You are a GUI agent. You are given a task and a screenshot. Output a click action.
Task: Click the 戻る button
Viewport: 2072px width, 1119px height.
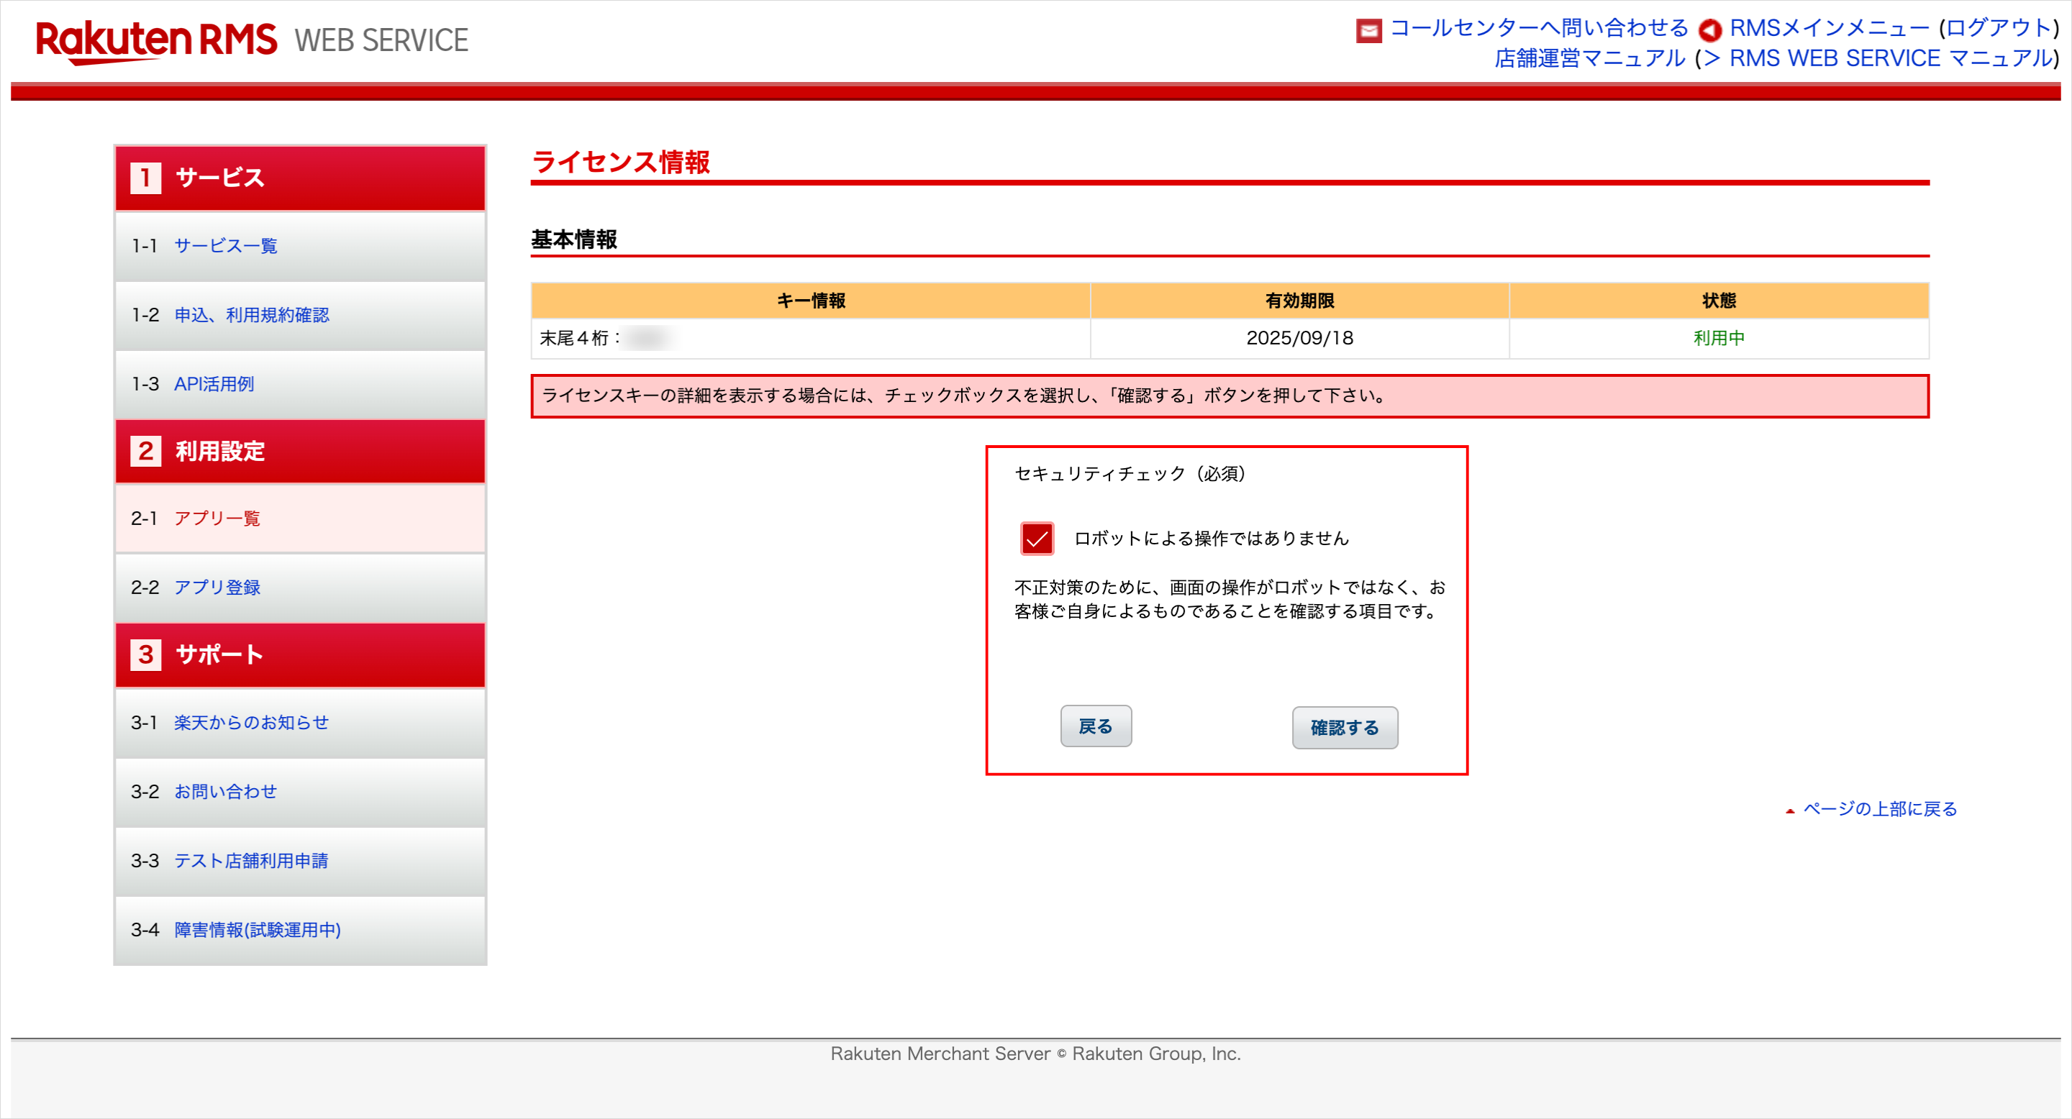click(x=1096, y=726)
